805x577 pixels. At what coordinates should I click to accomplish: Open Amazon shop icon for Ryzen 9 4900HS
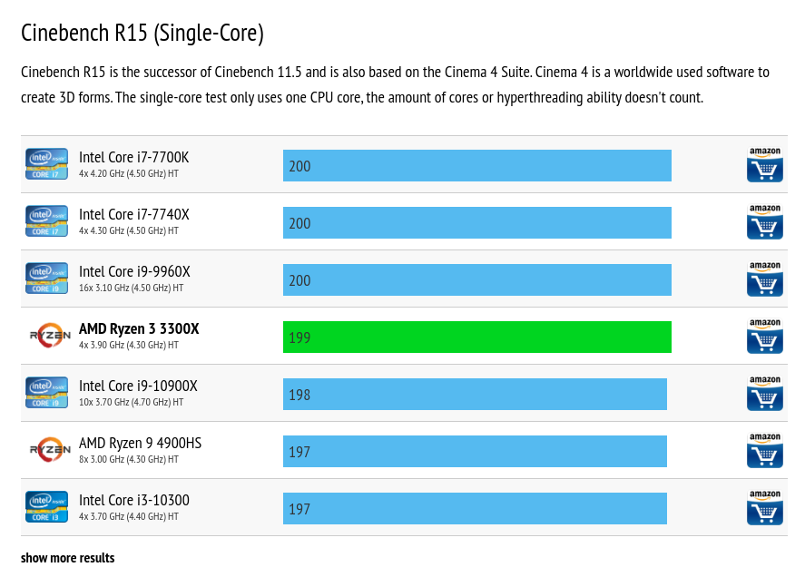tap(764, 451)
